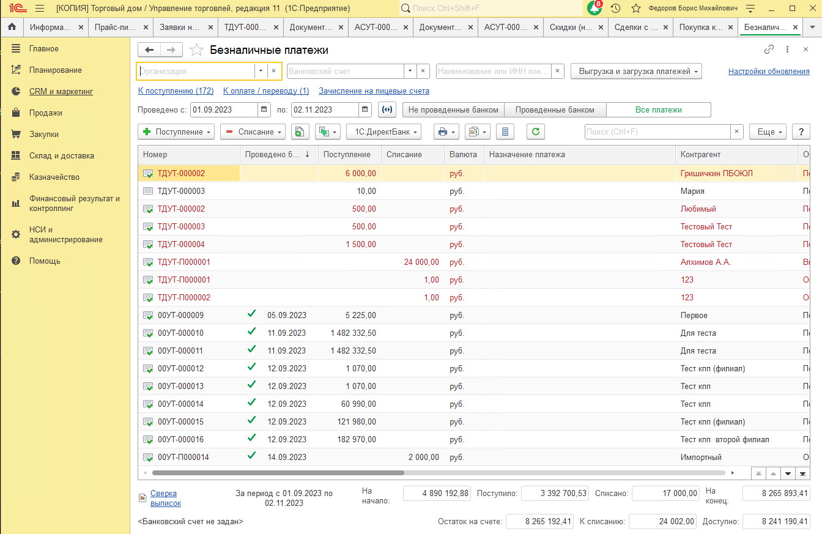Viewport: 822px width, 534px height.
Task: Open Зачисление на лицевые счета link
Action: [x=374, y=91]
